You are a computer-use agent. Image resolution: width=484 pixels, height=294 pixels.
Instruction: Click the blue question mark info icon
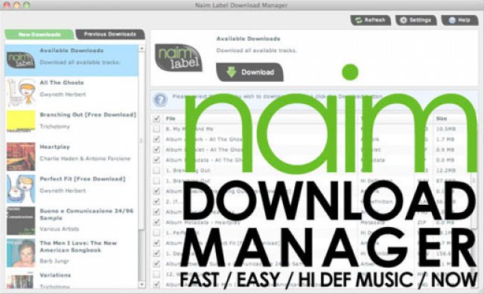click(x=160, y=100)
